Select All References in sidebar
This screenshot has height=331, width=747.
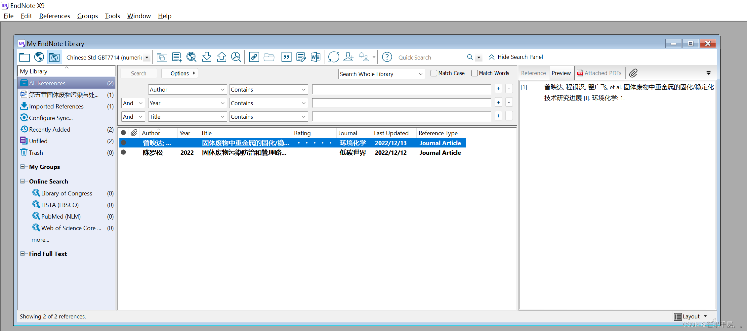(66, 83)
